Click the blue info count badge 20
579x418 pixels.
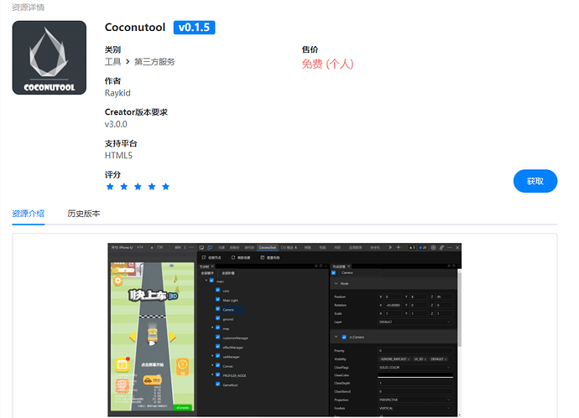tap(423, 248)
